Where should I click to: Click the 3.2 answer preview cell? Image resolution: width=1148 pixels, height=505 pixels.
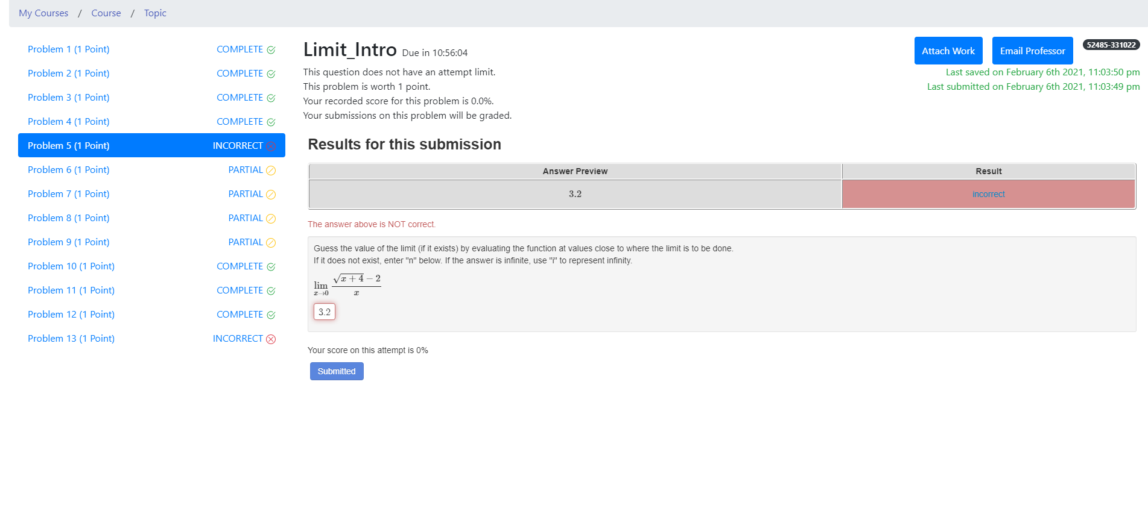click(x=575, y=194)
